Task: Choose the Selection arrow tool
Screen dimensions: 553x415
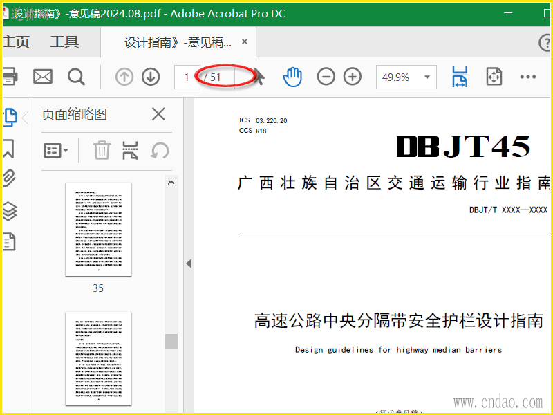Action: pyautogui.click(x=259, y=77)
